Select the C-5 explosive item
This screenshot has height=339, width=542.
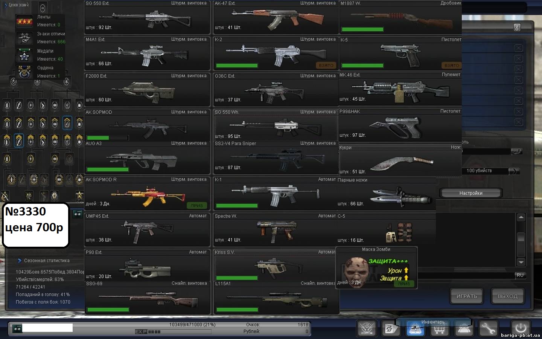coord(386,229)
